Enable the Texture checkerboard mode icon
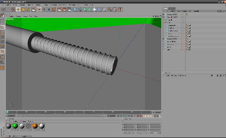This screenshot has height=138, width=226. (2, 57)
